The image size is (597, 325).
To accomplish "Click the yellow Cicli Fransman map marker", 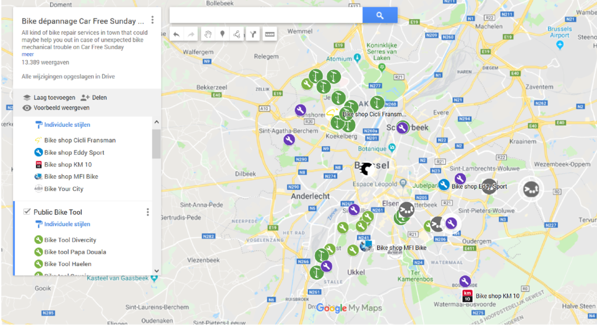I will [x=332, y=113].
